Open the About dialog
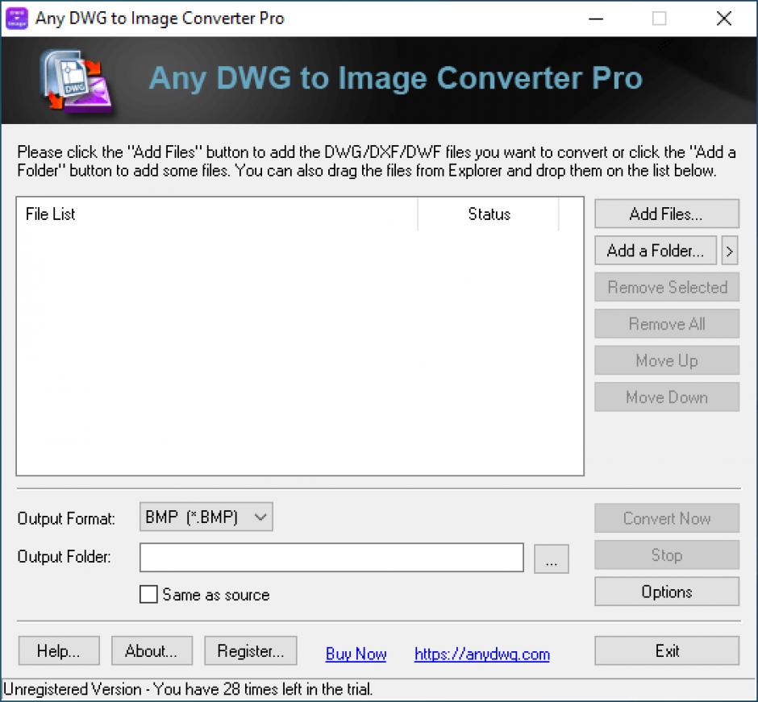This screenshot has width=758, height=702. click(152, 650)
